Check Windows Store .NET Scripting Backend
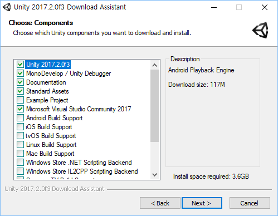Screen dimensions: 278x216 20,163
